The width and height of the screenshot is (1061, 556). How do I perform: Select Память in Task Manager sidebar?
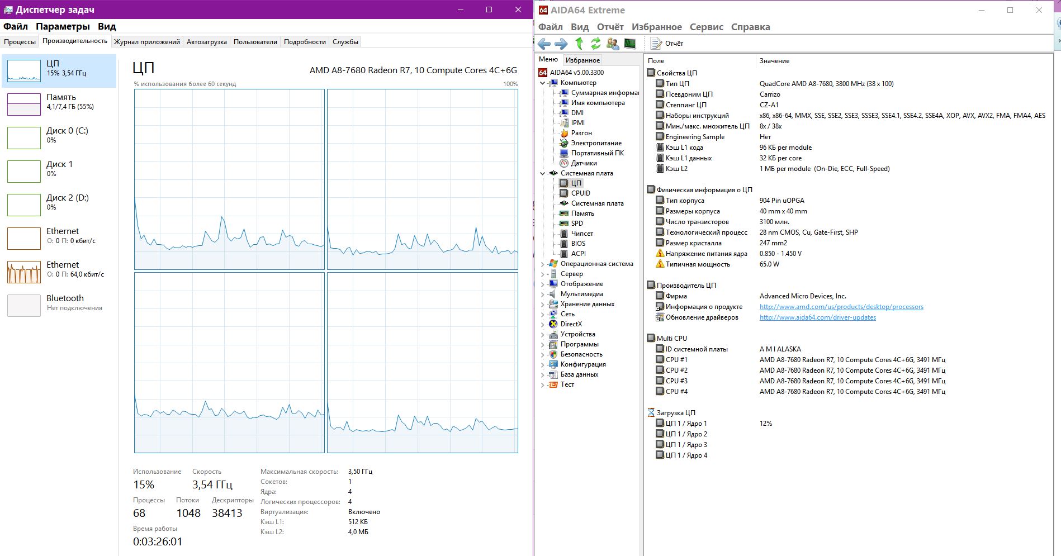point(59,104)
